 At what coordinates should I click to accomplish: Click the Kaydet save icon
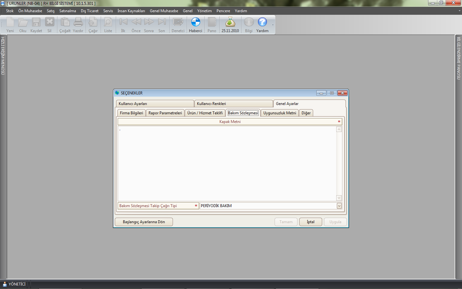36,22
